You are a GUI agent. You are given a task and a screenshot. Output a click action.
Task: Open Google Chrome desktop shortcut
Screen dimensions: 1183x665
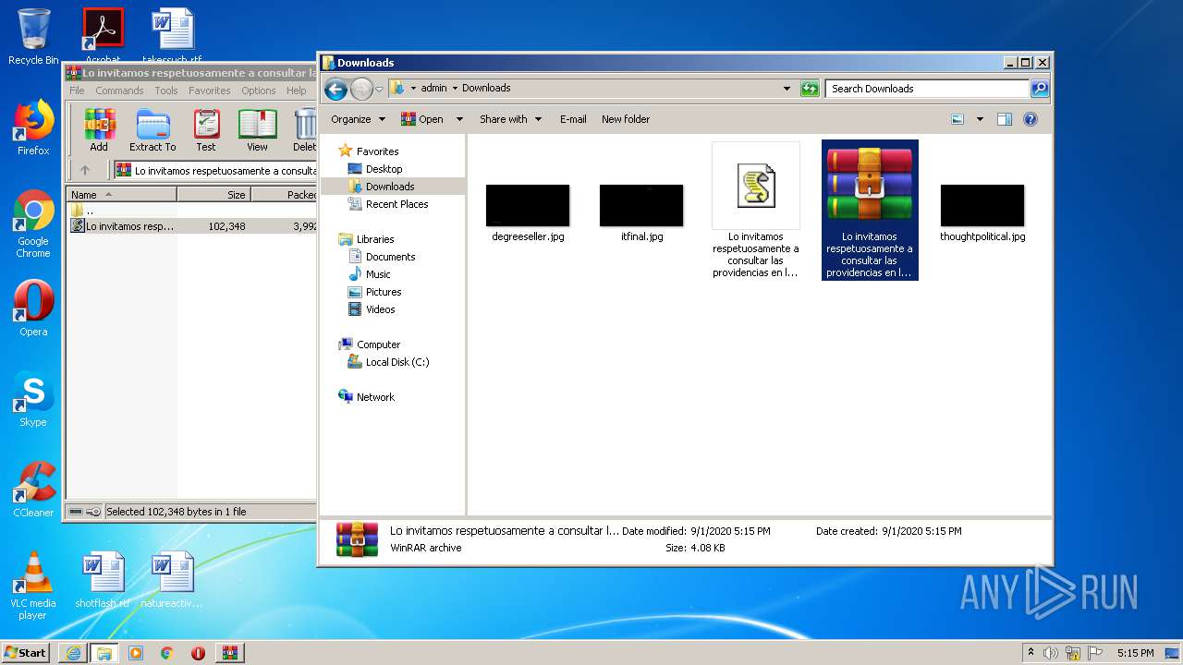click(33, 224)
